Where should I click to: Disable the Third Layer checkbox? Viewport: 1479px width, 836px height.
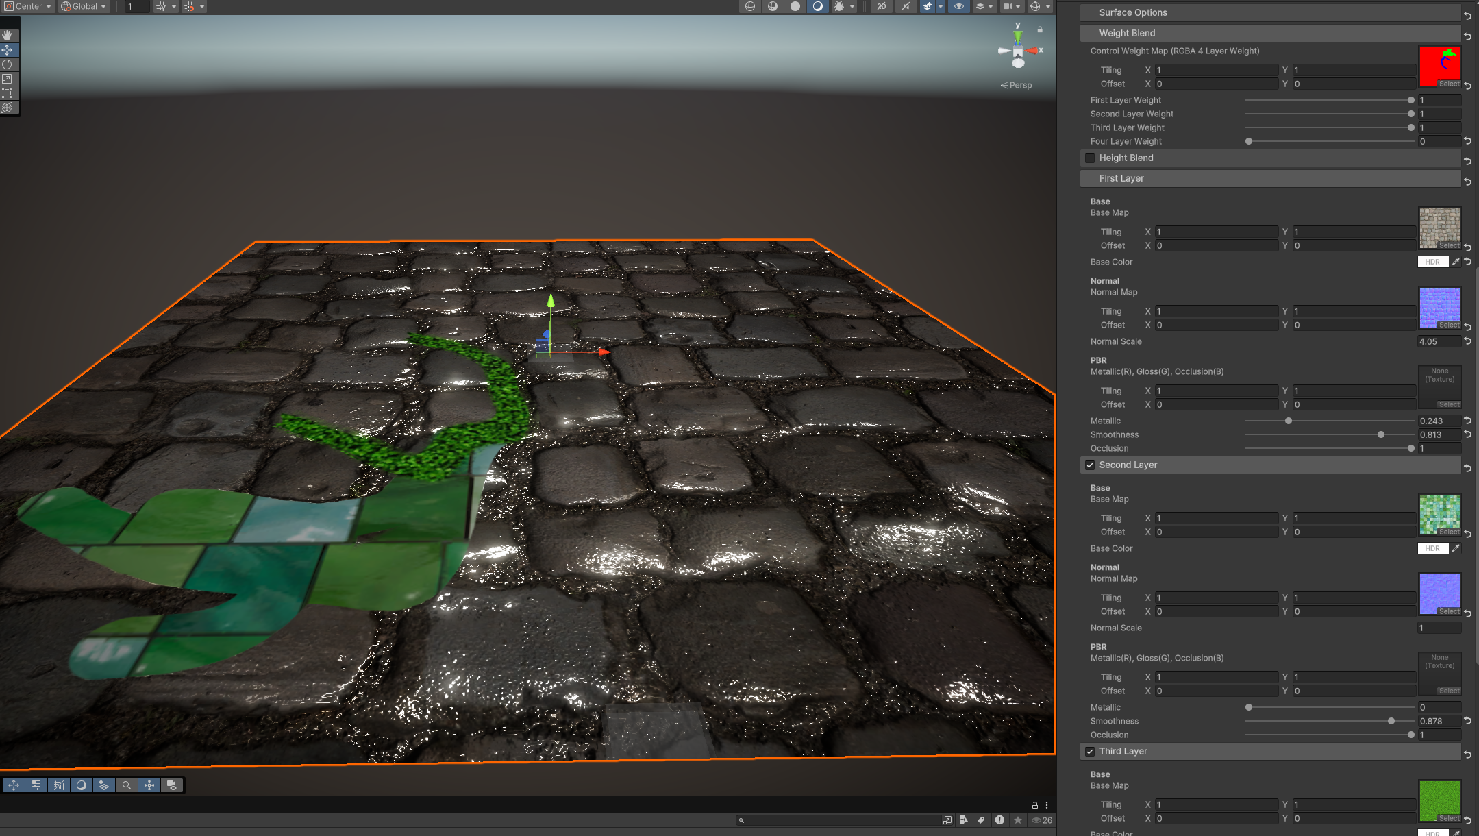click(1090, 752)
